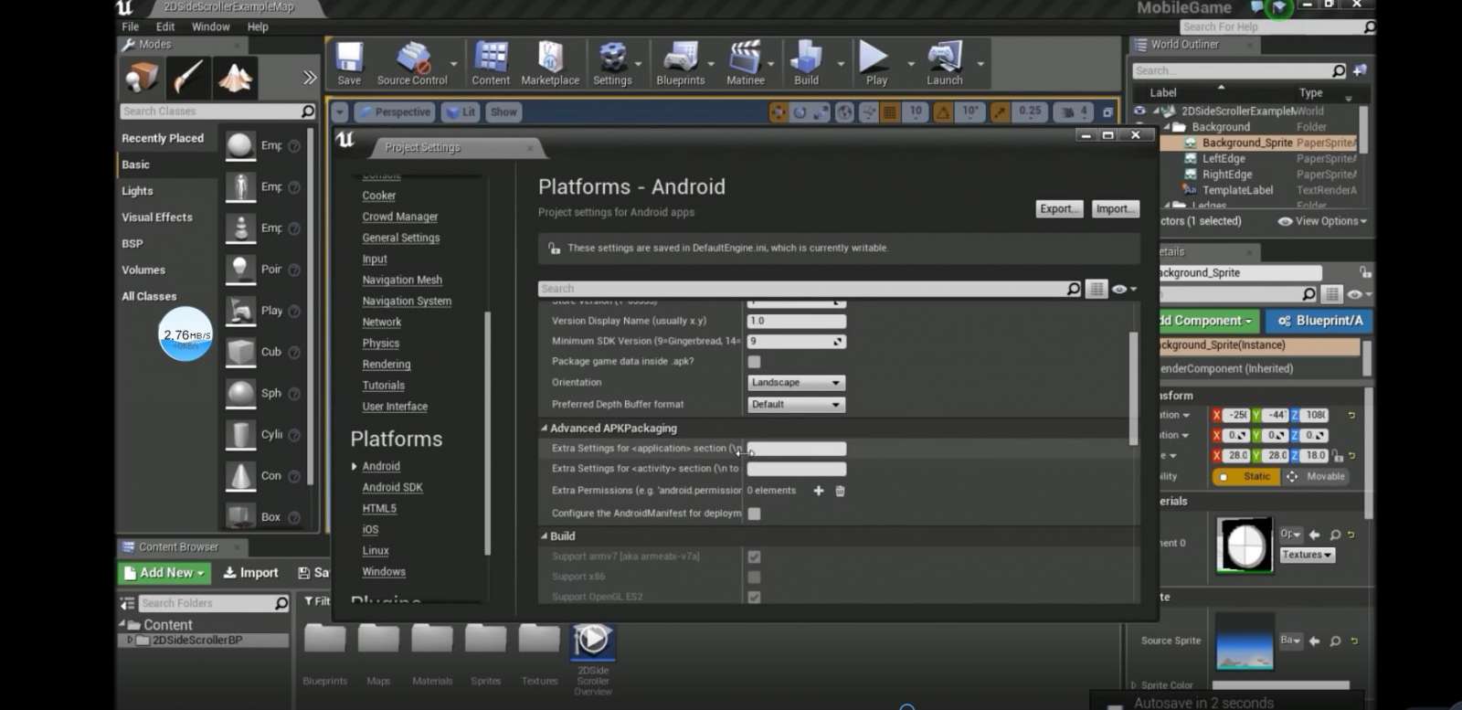
Task: Click the Build toolbar icon
Action: [x=806, y=62]
